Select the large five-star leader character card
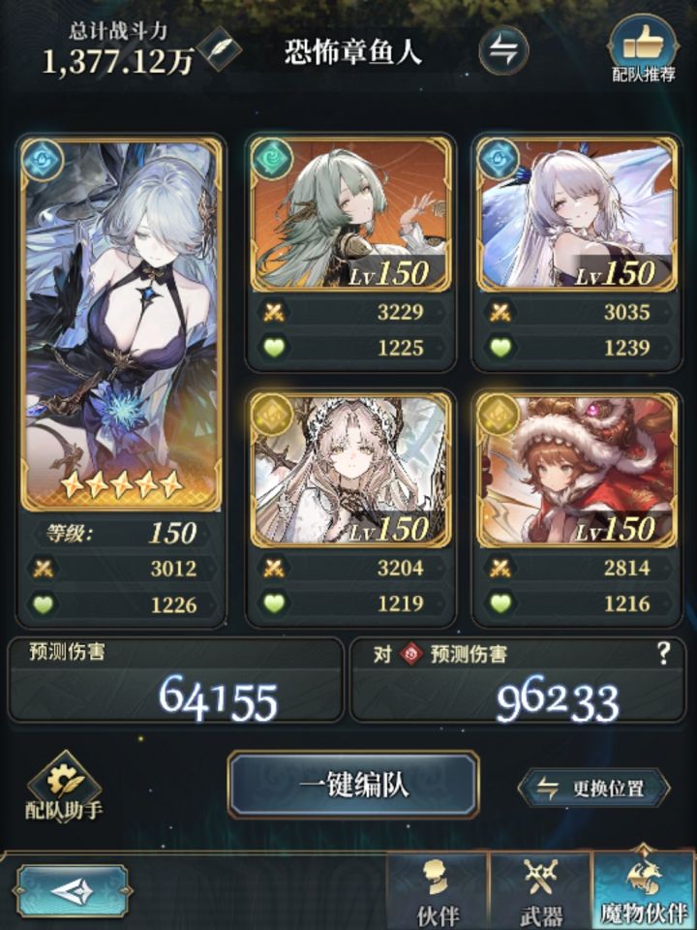The height and width of the screenshot is (930, 697). coord(121,324)
